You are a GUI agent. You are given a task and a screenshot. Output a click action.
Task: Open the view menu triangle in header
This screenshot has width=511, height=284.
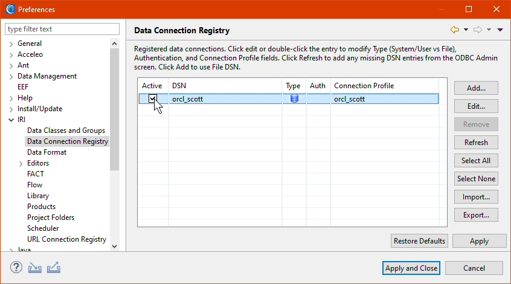(500, 30)
